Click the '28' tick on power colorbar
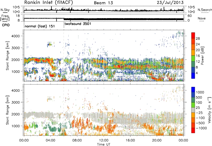This screenshot has height=146, width=212. coord(198,38)
